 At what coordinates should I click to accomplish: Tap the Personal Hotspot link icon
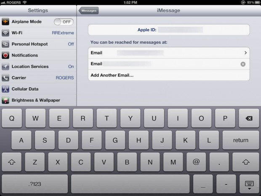coord(5,44)
